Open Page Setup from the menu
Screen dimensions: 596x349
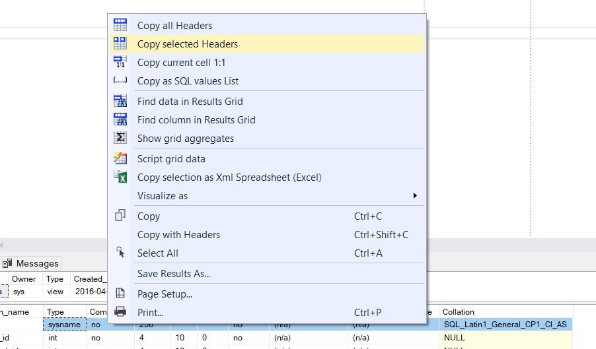click(165, 294)
